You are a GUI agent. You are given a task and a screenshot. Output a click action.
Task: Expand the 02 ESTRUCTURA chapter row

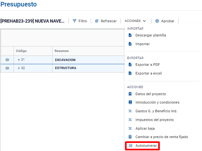click(x=19, y=68)
